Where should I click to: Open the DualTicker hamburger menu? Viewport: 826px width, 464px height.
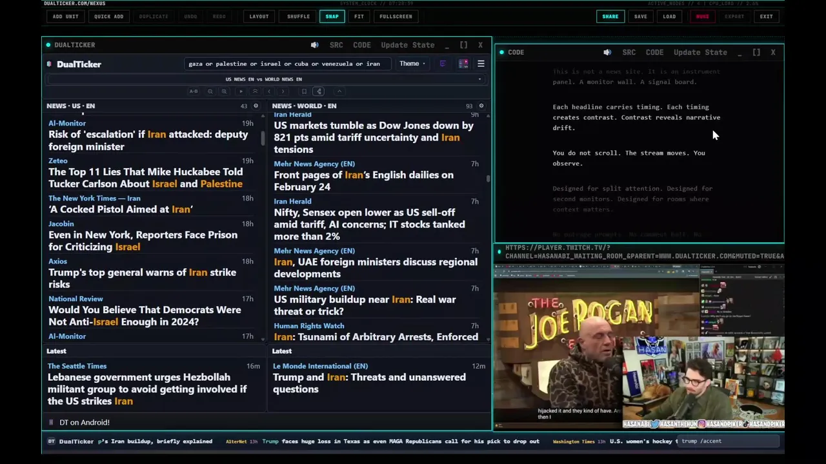tap(481, 64)
